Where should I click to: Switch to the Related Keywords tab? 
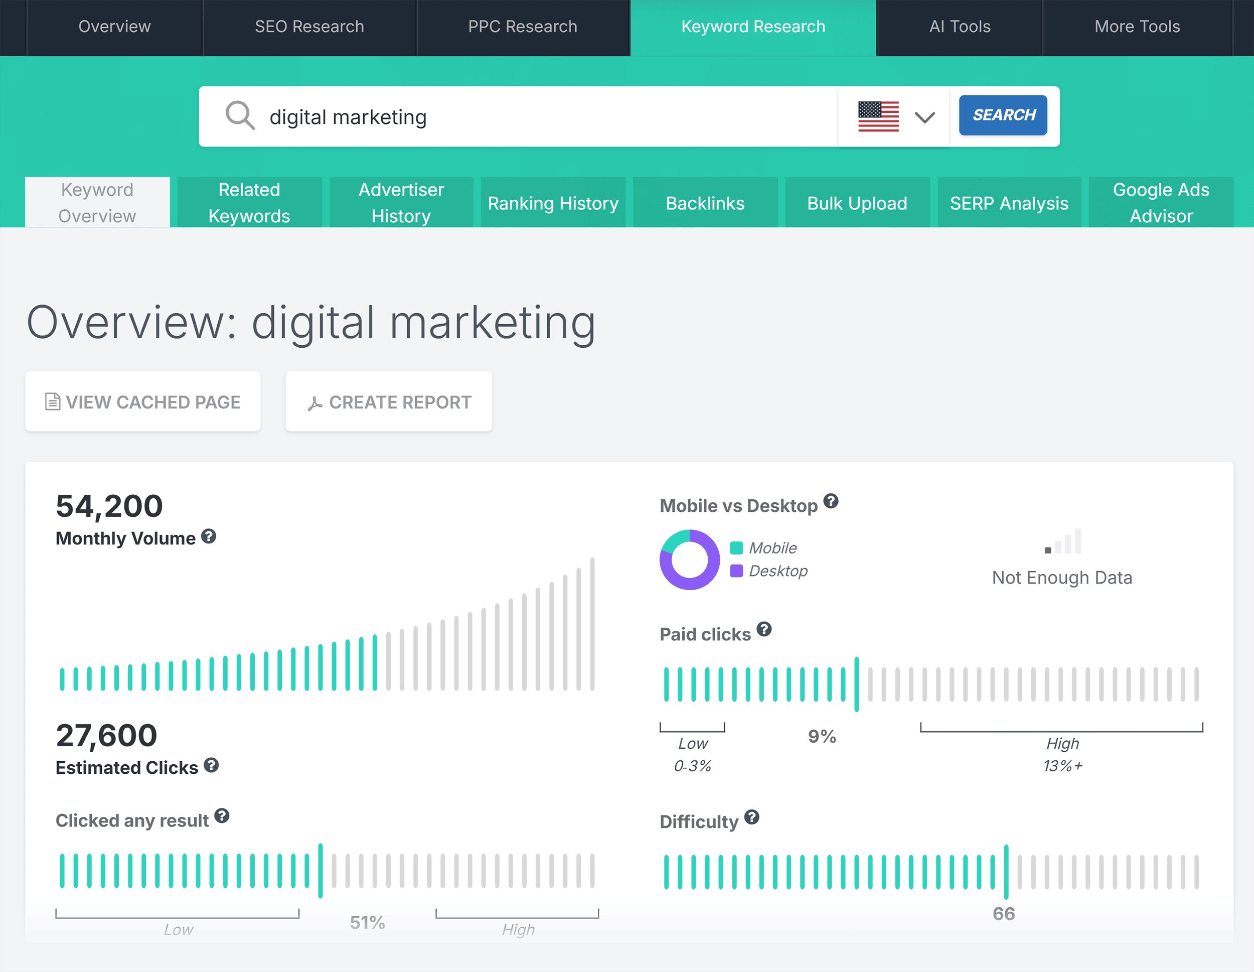click(x=248, y=203)
